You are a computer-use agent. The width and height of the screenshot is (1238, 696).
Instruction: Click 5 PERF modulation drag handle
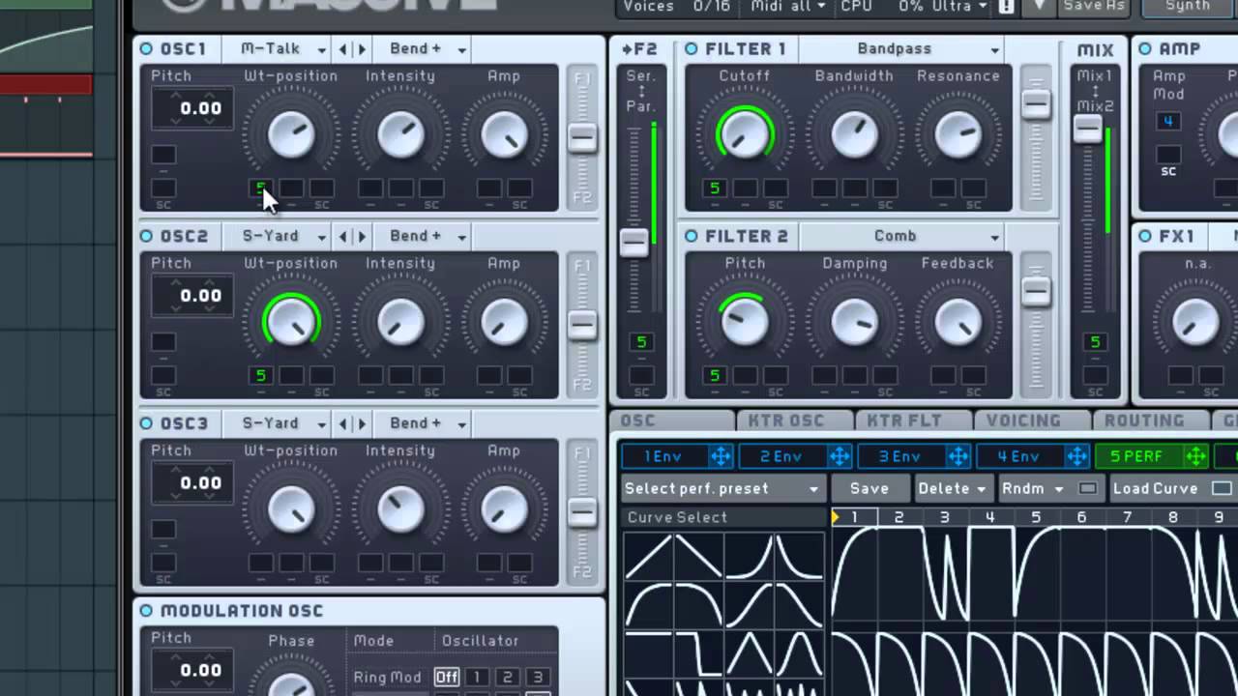click(1196, 456)
